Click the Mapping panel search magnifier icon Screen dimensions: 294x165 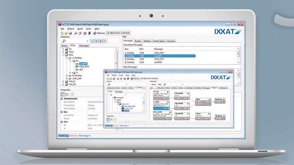165,84
